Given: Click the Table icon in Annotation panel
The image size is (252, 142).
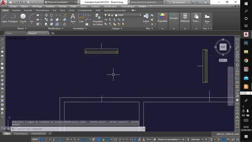Looking at the screenshot, I should point(87,24).
